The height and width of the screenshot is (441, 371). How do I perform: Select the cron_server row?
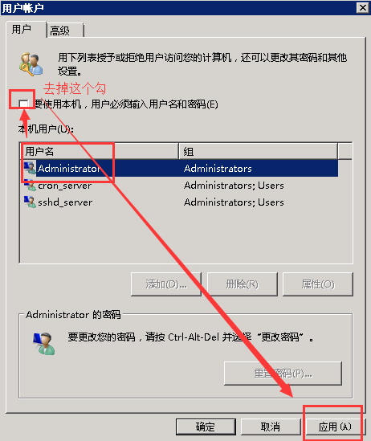pyautogui.click(x=180, y=186)
